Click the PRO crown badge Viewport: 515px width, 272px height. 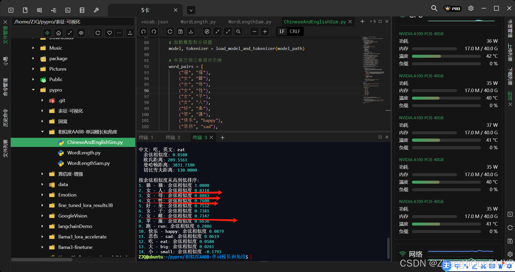[452, 9]
